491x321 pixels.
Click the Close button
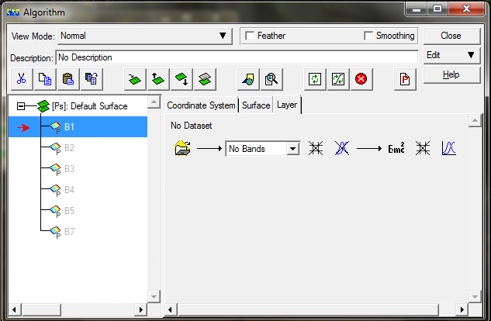point(451,36)
